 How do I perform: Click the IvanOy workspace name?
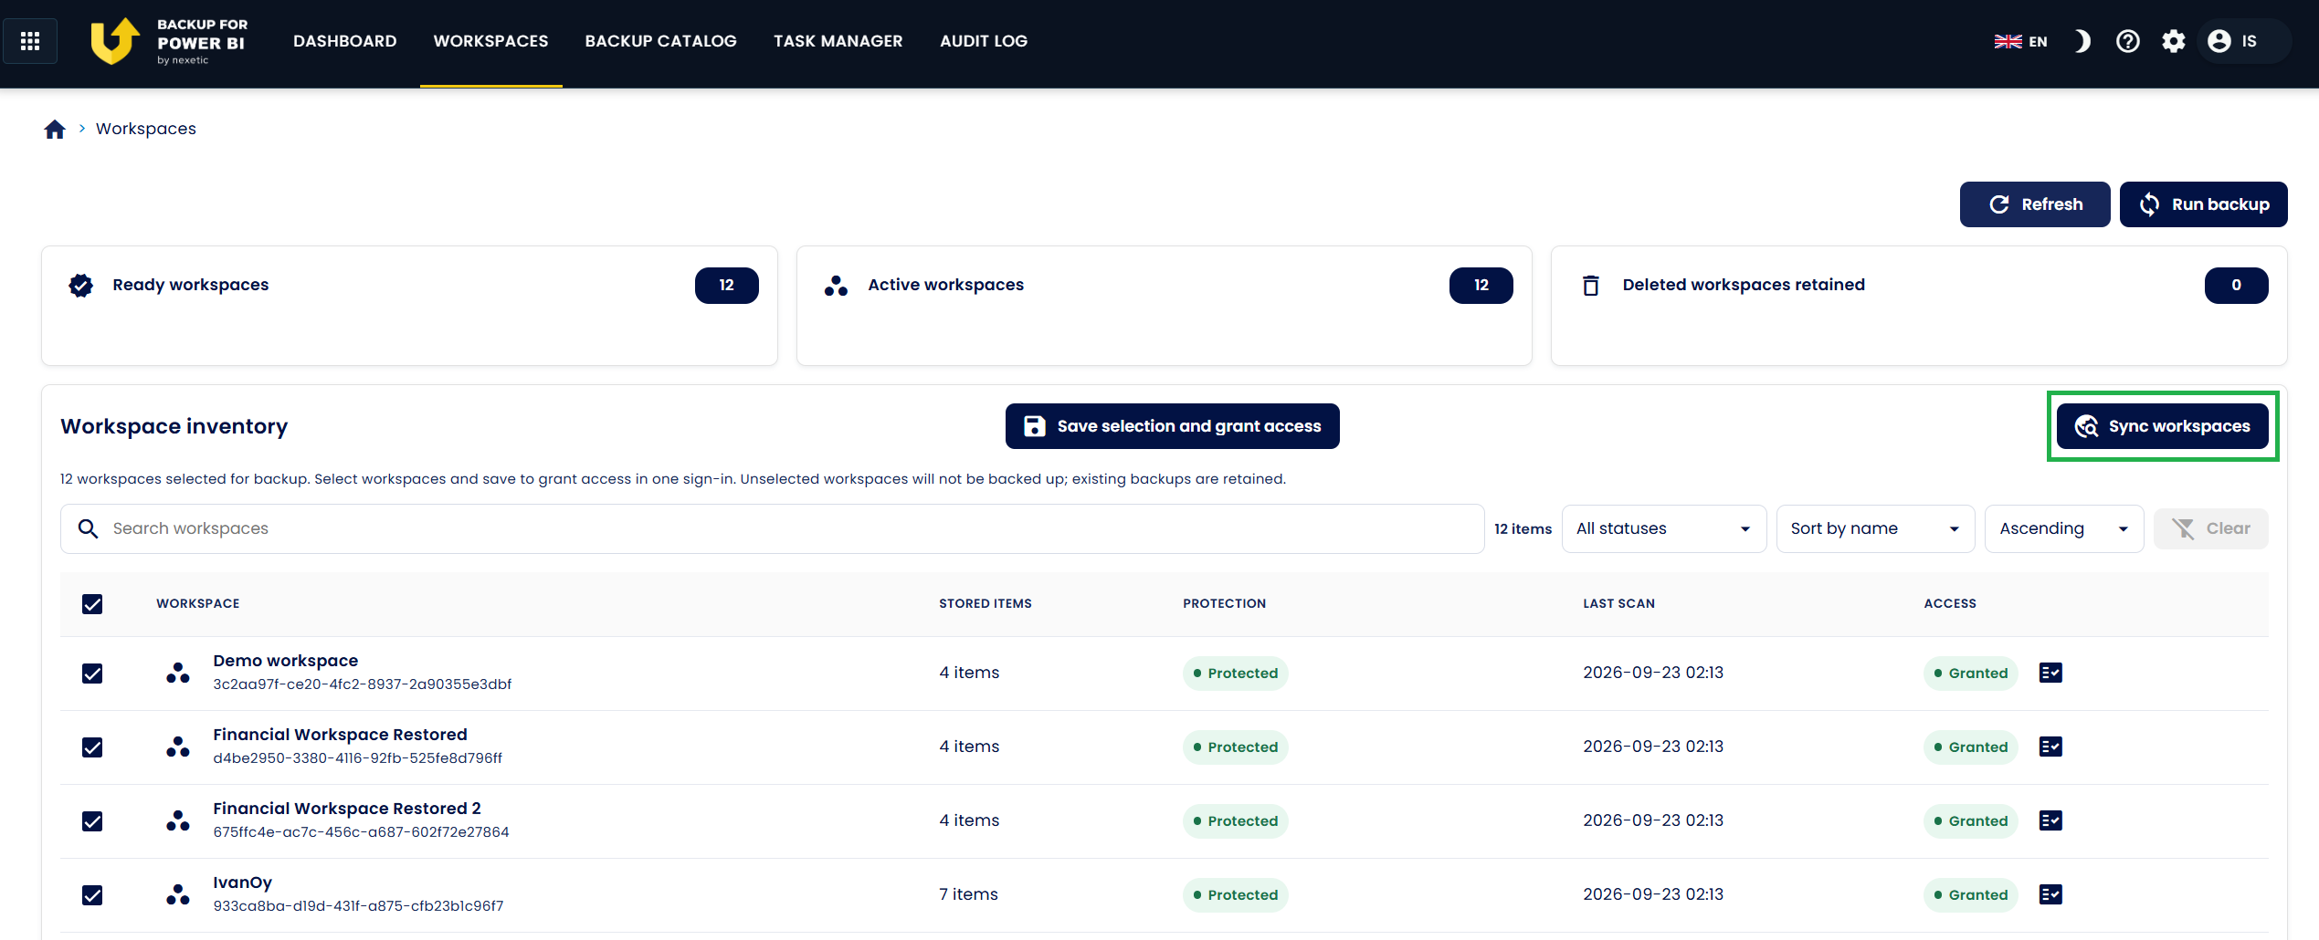242,883
